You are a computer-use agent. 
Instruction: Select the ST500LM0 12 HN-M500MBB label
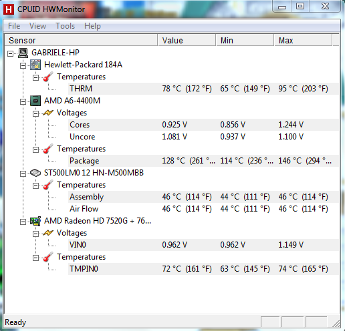pyautogui.click(x=94, y=173)
